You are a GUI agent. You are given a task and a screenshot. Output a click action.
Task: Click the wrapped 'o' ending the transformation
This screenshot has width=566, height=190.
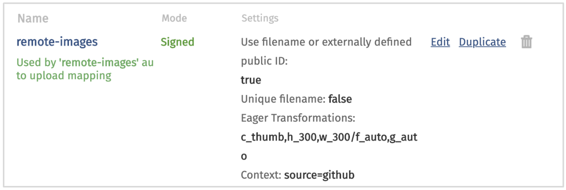(244, 156)
